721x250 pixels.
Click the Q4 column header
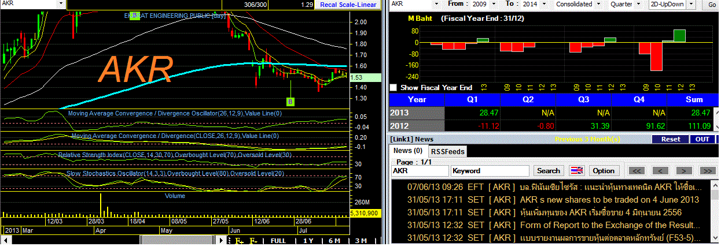639,99
